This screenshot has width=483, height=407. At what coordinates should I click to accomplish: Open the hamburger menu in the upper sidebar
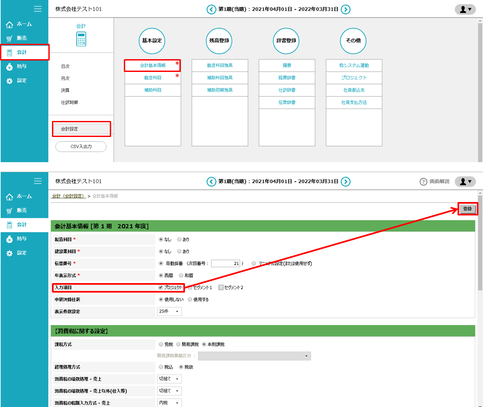pos(38,9)
